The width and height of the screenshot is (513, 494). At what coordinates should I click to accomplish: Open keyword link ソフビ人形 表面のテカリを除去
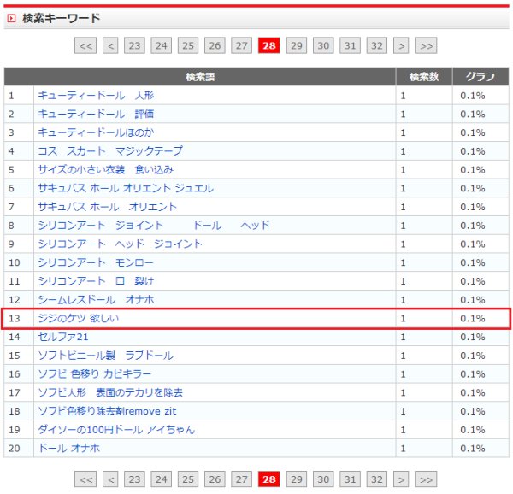[110, 392]
